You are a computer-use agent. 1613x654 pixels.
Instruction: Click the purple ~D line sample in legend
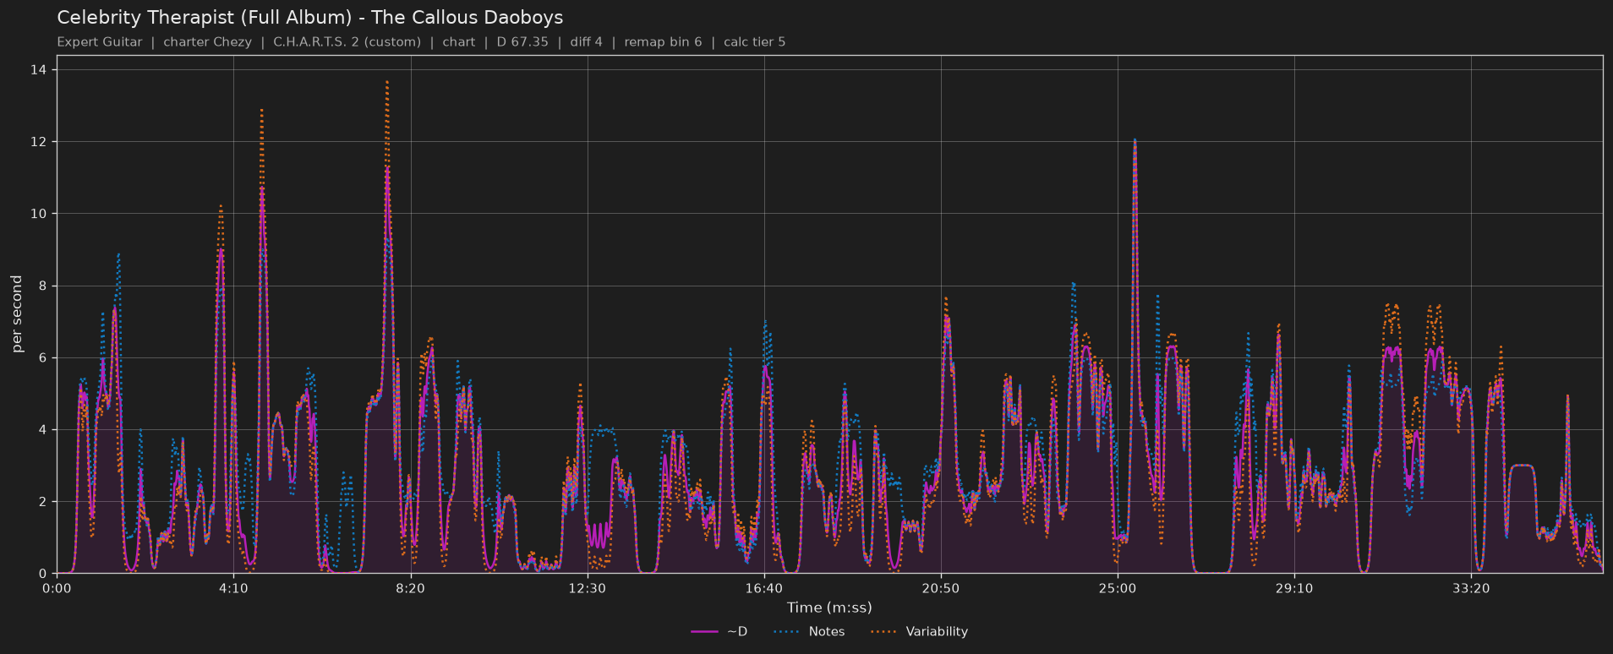704,632
